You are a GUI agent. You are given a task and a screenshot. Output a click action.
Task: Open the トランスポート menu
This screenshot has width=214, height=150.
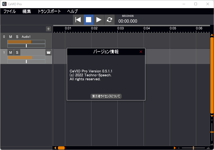(x=49, y=11)
